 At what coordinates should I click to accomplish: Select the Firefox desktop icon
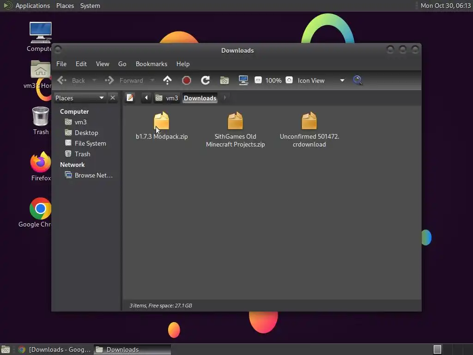click(41, 166)
